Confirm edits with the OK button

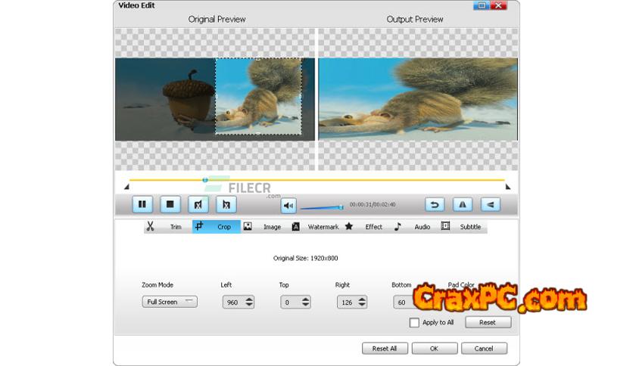coord(434,349)
